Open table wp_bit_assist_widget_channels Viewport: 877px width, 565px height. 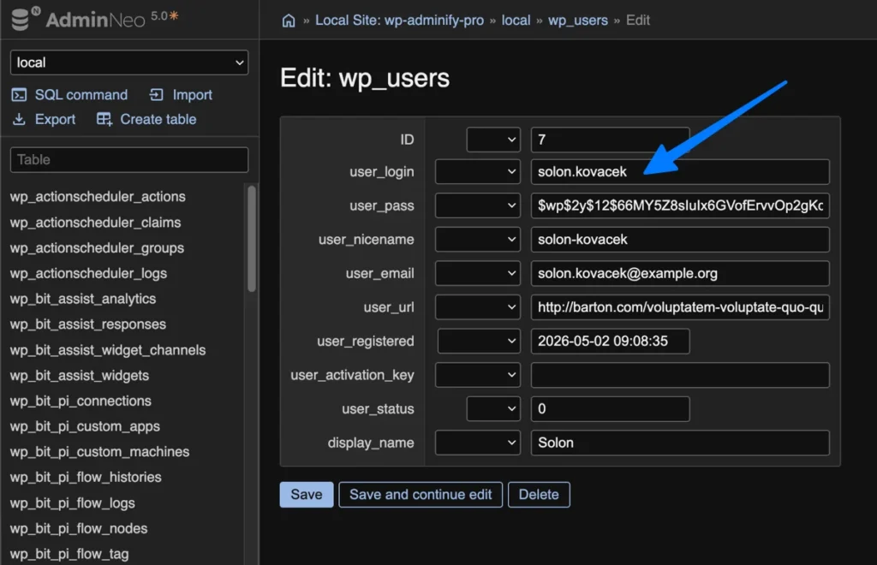[x=108, y=350]
